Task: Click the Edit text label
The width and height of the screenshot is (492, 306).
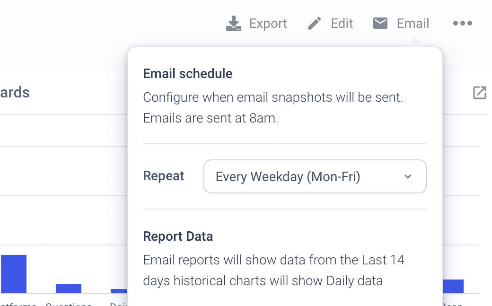Action: 342,24
